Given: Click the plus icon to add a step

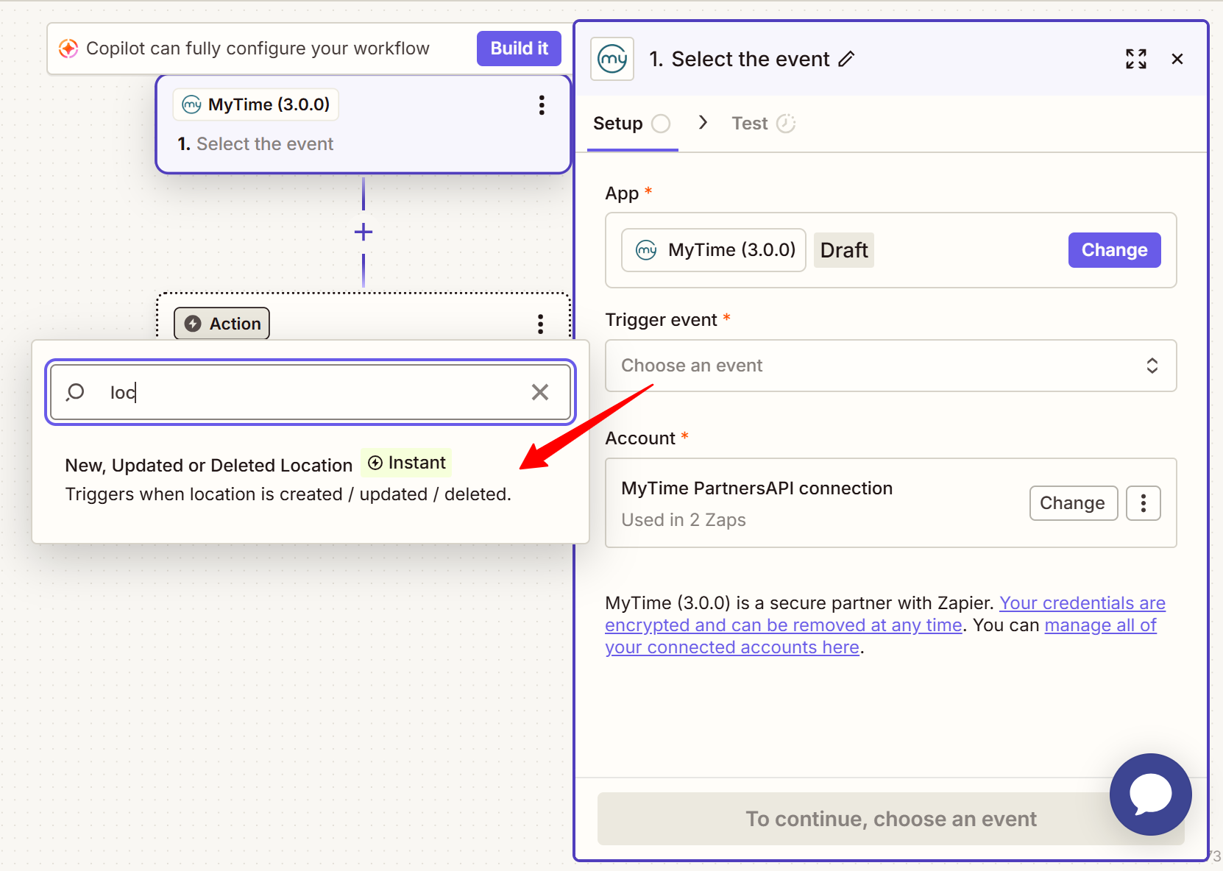Looking at the screenshot, I should tap(364, 232).
